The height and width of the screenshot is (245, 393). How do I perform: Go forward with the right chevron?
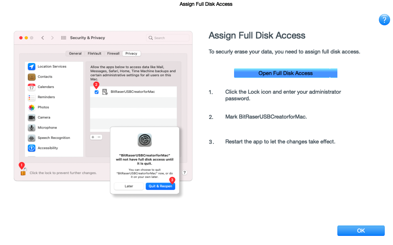pos(52,38)
